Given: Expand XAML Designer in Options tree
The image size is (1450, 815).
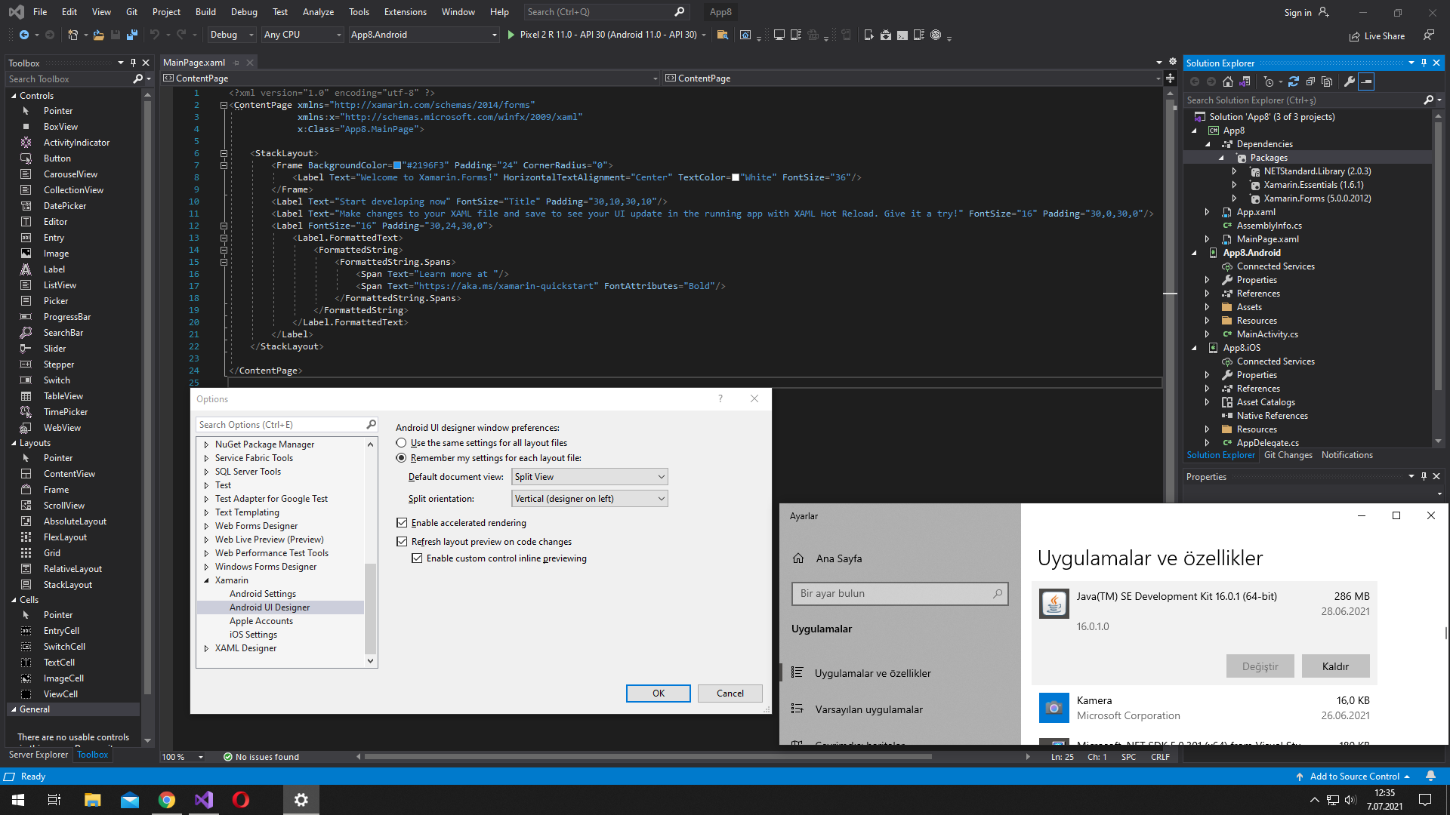Looking at the screenshot, I should click(206, 648).
